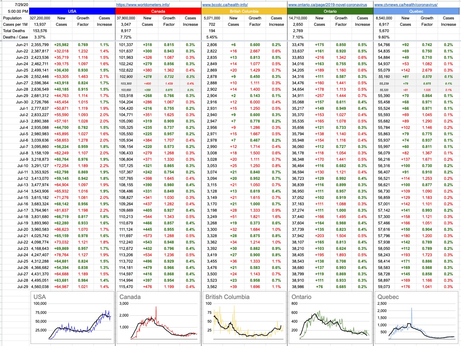Select USA new cases +64,987

[61, 287]
